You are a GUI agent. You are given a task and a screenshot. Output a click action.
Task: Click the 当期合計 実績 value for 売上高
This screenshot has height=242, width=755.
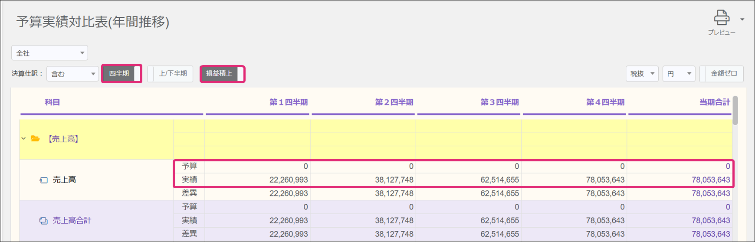tap(710, 180)
